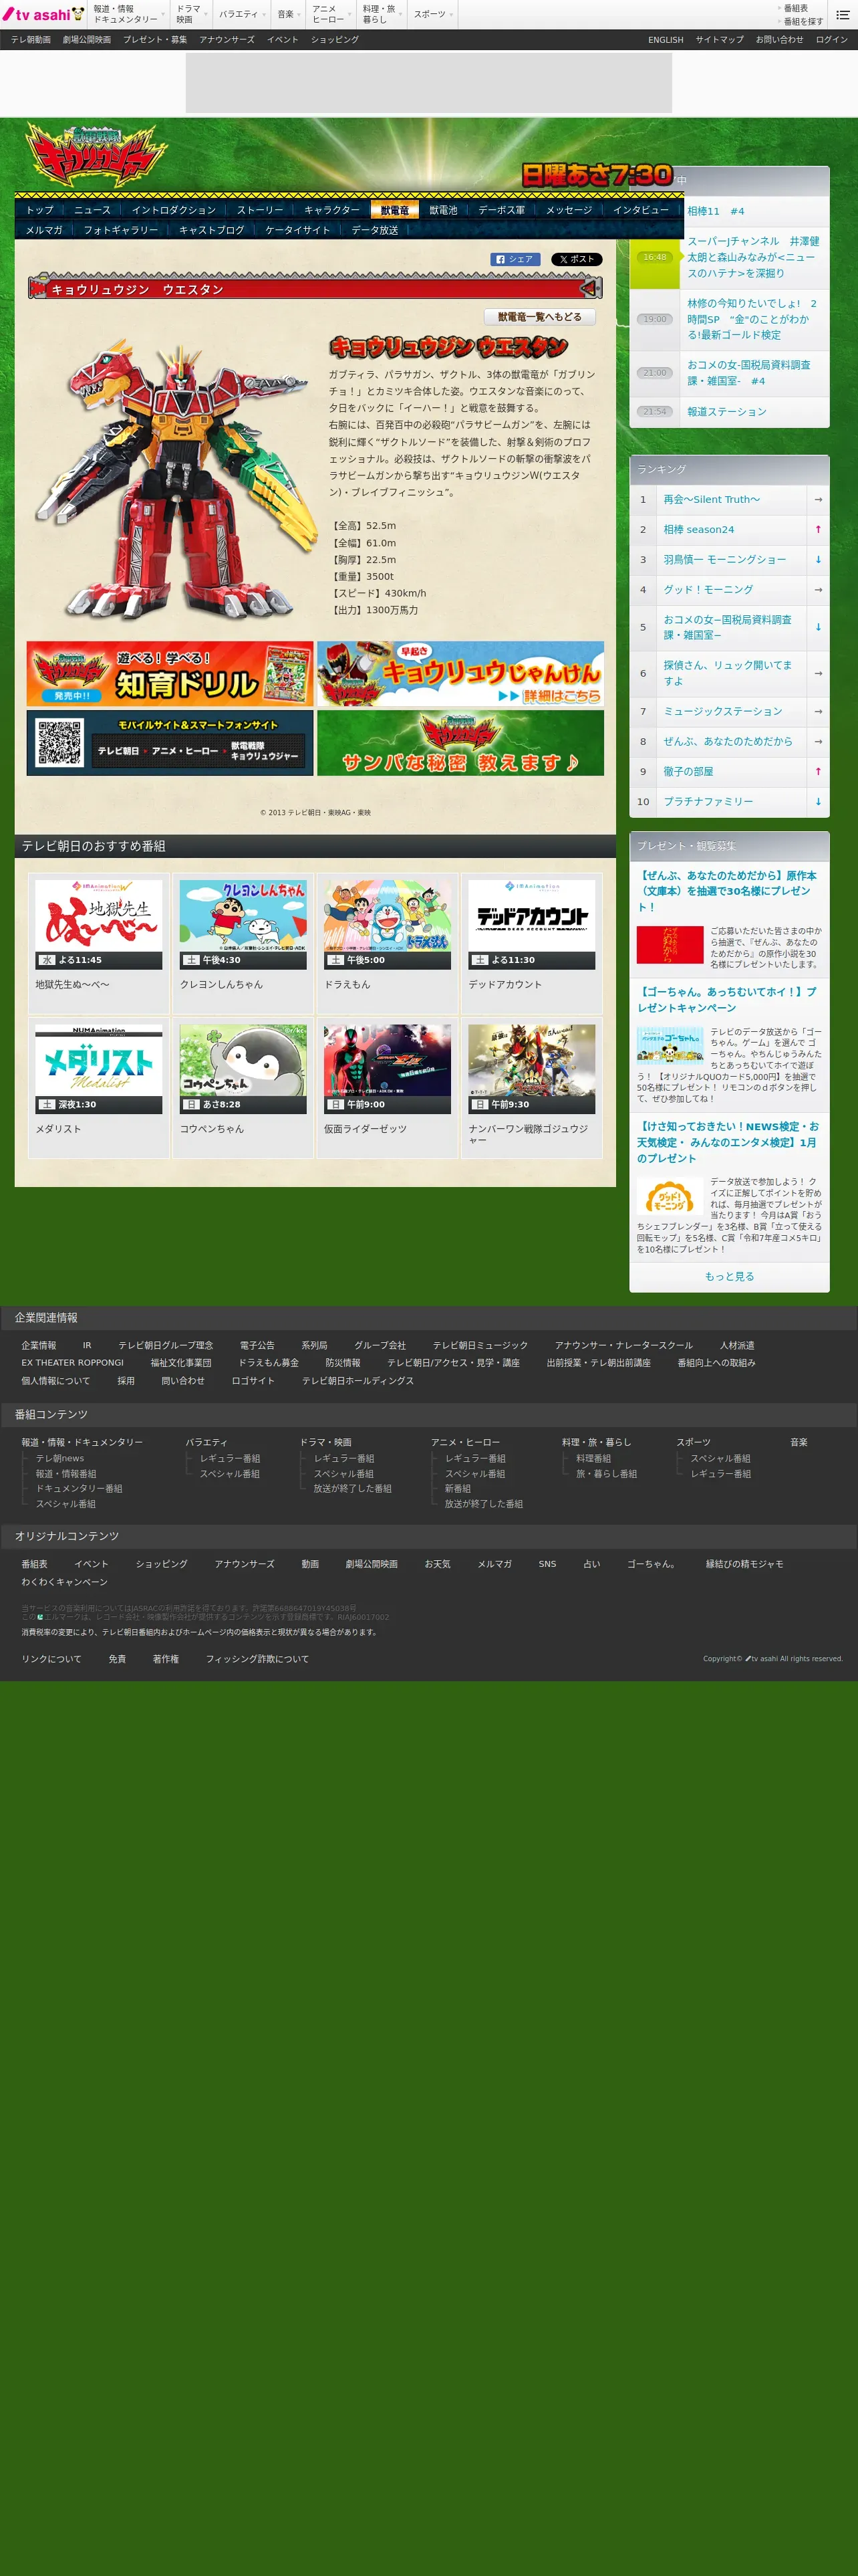858x2576 pixels.
Task: Expand the バラエティ menu
Action: tap(242, 14)
